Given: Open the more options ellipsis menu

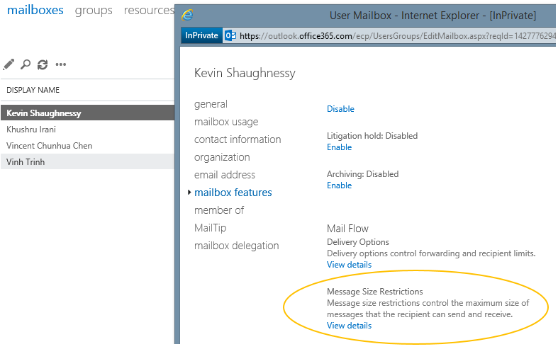Looking at the screenshot, I should pos(61,64).
